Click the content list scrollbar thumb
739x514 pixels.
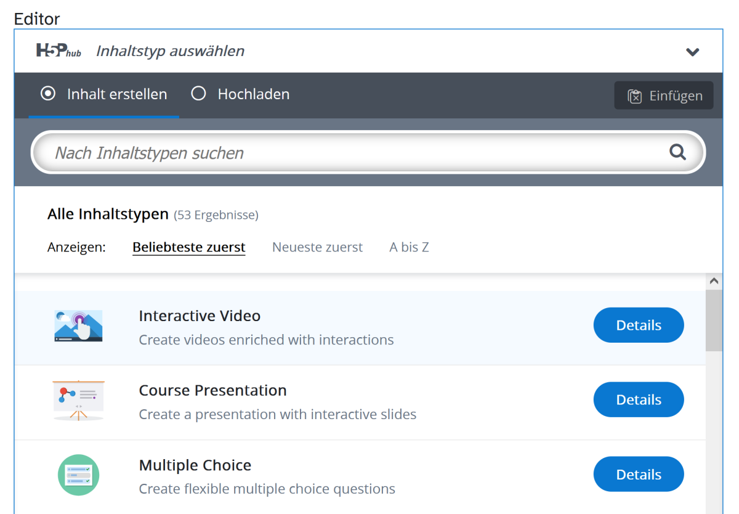pyautogui.click(x=714, y=319)
